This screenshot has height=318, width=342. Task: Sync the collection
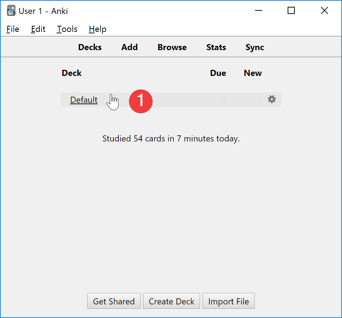point(255,47)
